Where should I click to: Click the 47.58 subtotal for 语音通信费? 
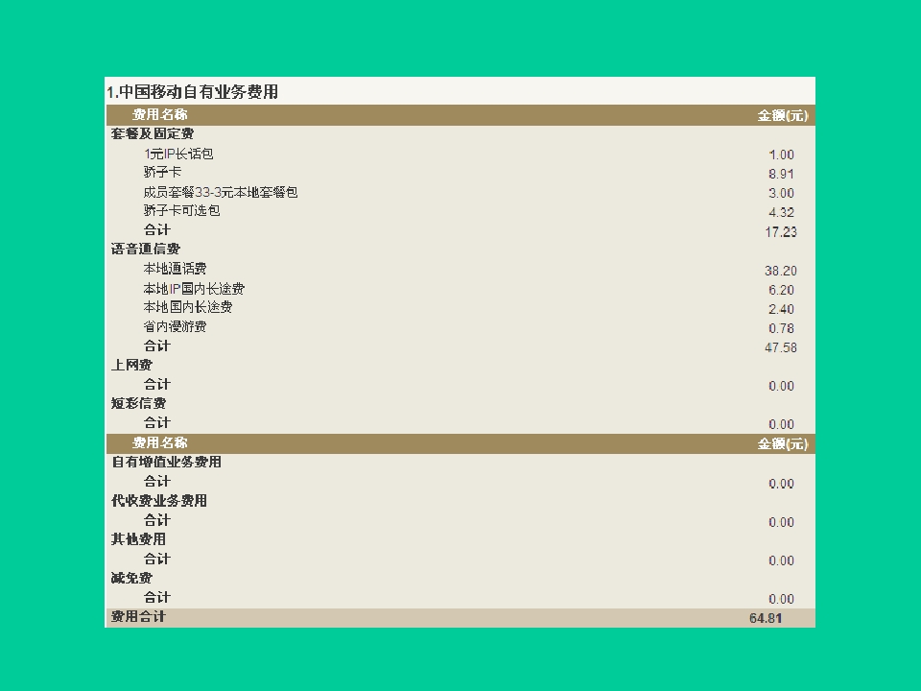tap(781, 347)
